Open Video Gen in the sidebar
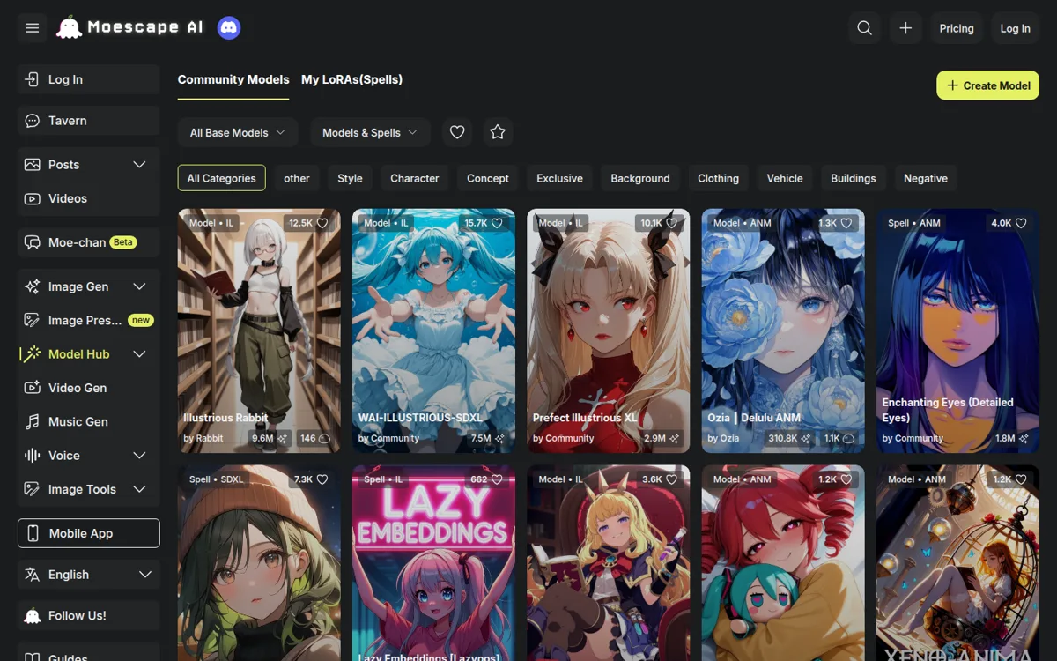Screen dimensions: 1057x661 click(x=88, y=388)
